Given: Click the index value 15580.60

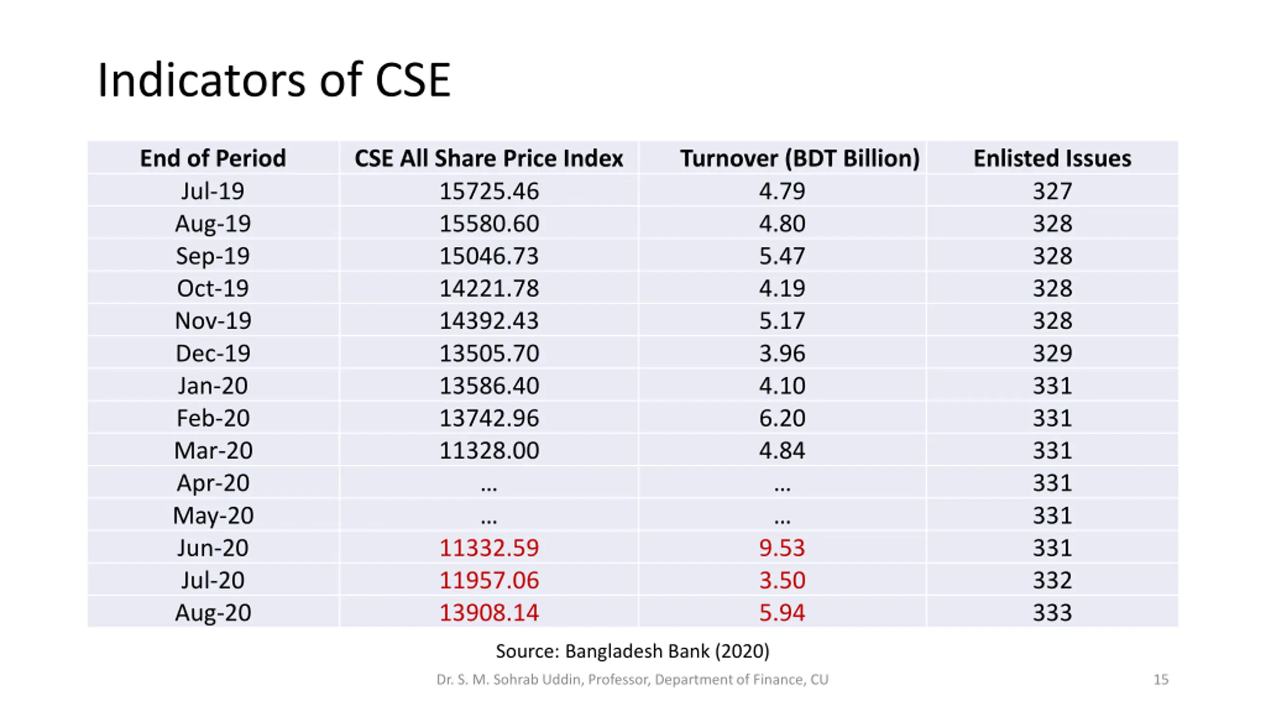Looking at the screenshot, I should (489, 223).
